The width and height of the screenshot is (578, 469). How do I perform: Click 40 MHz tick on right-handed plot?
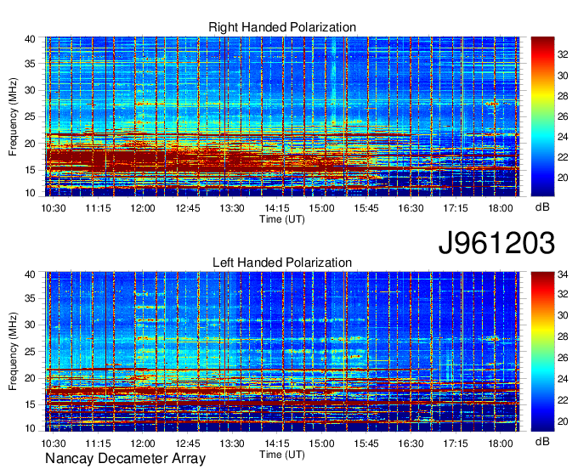point(31,39)
